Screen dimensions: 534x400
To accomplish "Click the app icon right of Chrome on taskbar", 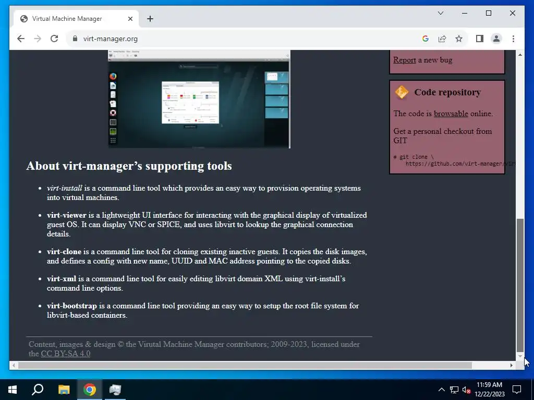I will tap(115, 390).
